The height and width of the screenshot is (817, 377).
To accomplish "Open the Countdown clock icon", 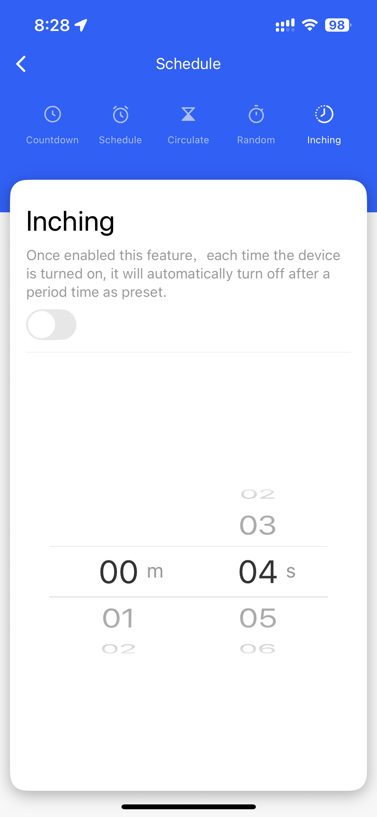I will point(53,114).
